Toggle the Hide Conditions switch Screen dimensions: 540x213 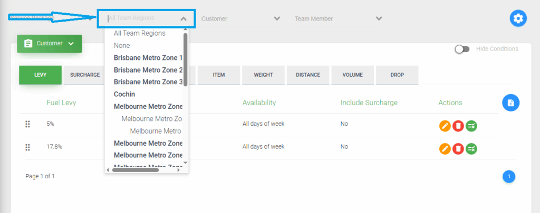462,49
